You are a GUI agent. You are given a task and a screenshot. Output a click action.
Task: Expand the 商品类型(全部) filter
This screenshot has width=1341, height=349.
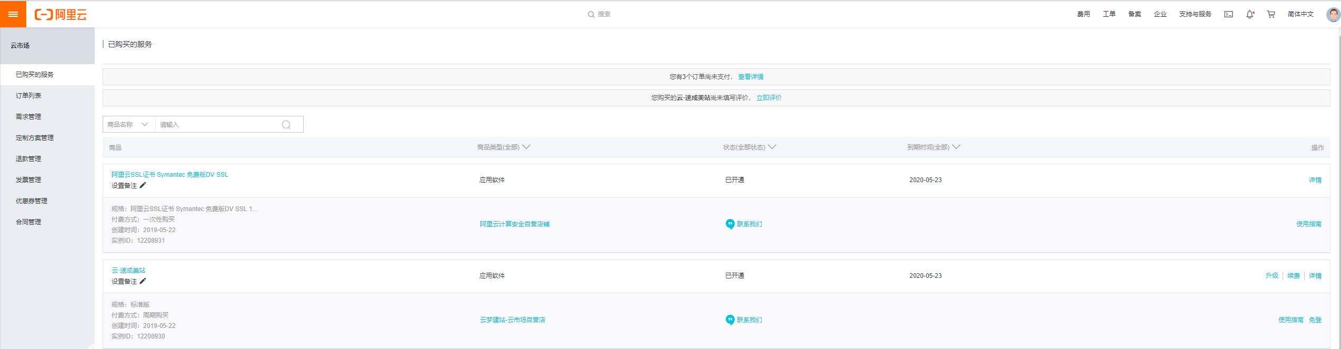click(x=504, y=147)
